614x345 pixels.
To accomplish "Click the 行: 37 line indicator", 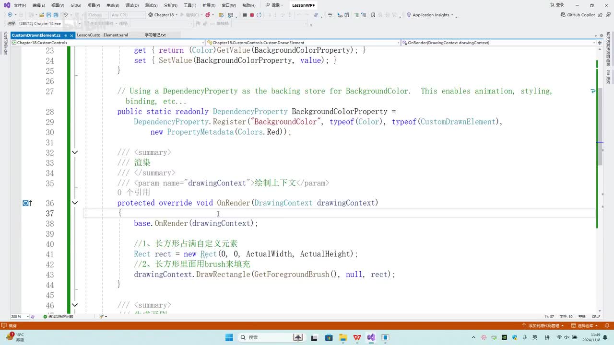I will click(x=549, y=316).
